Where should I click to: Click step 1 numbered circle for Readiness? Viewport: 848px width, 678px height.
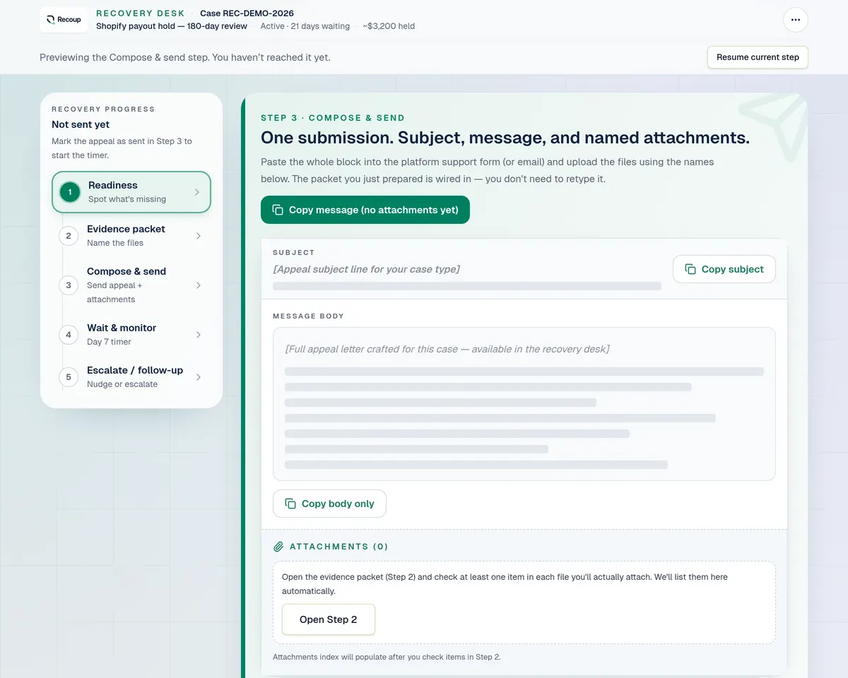70,192
